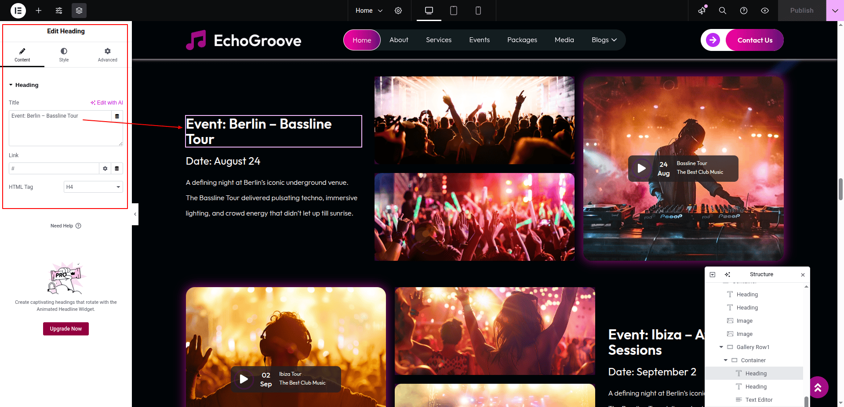Toggle the Structure layers icon in top bar
This screenshot has height=407, width=844.
79,11
